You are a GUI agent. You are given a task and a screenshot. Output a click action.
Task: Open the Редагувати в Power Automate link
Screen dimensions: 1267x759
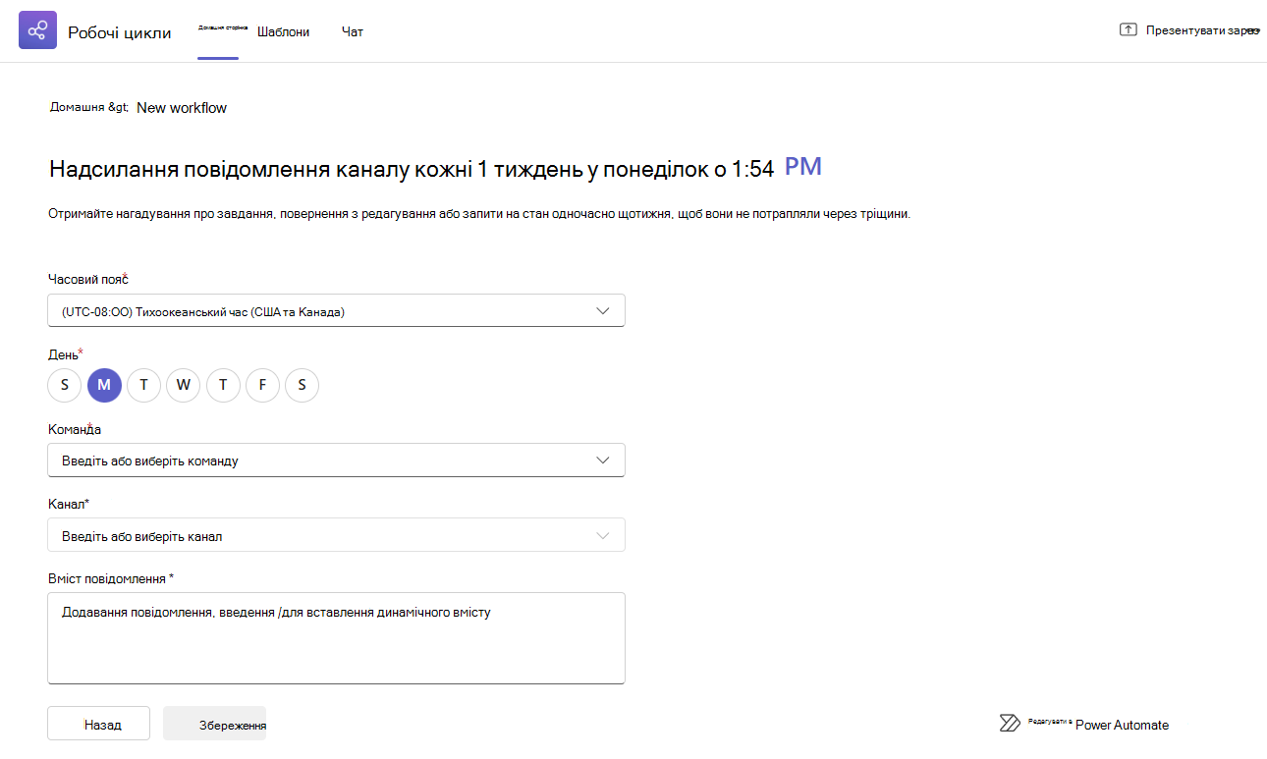click(x=1098, y=724)
